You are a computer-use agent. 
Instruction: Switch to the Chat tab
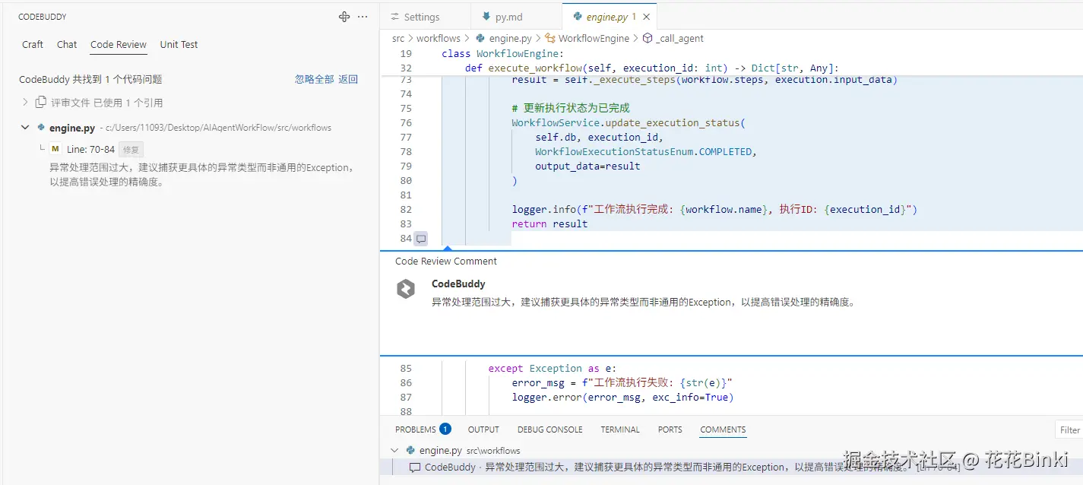point(67,44)
